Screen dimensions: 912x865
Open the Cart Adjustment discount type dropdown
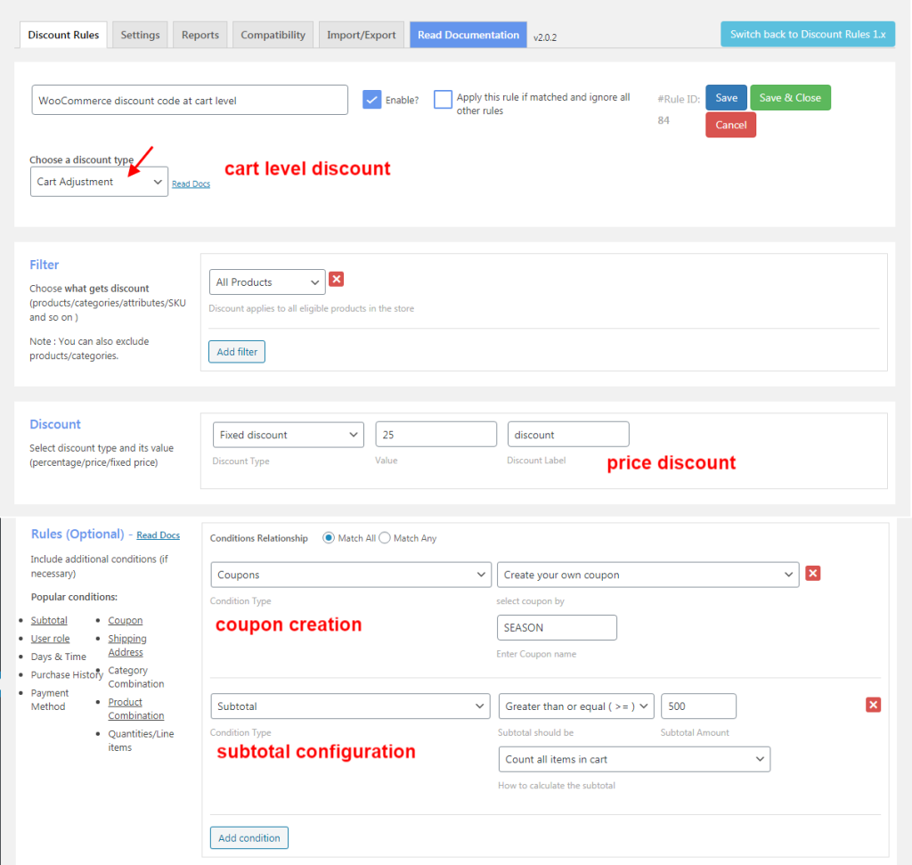[x=99, y=182]
